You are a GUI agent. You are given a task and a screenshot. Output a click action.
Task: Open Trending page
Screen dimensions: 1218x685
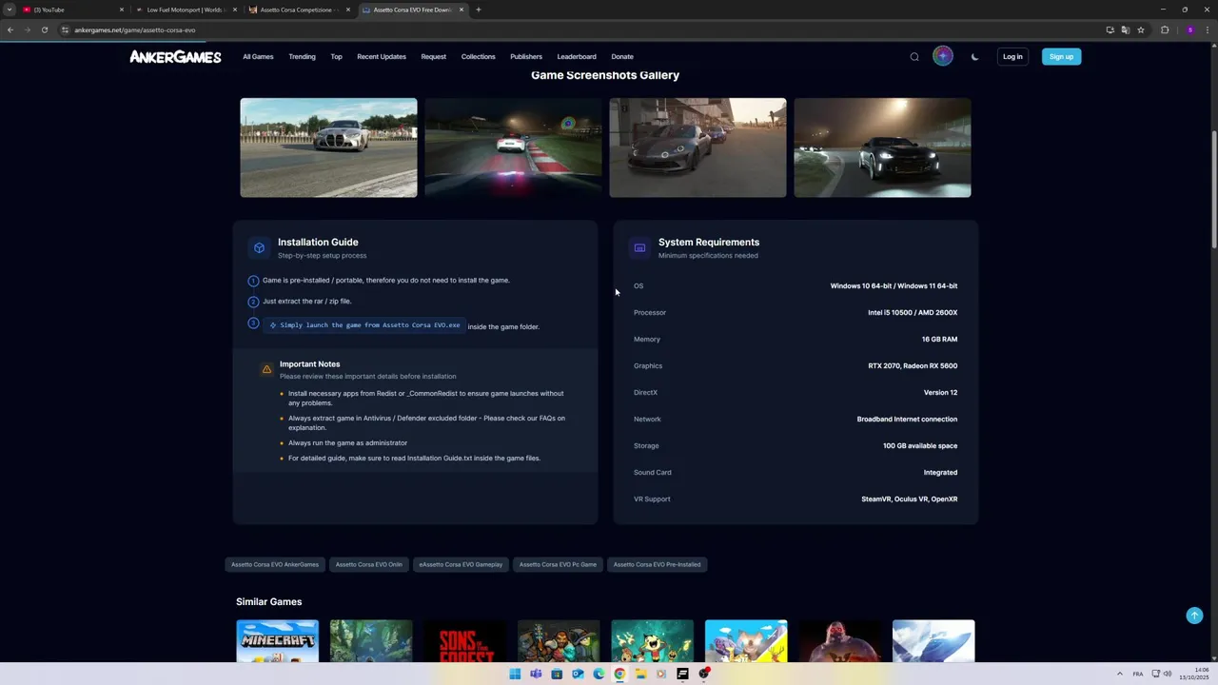[x=302, y=57]
